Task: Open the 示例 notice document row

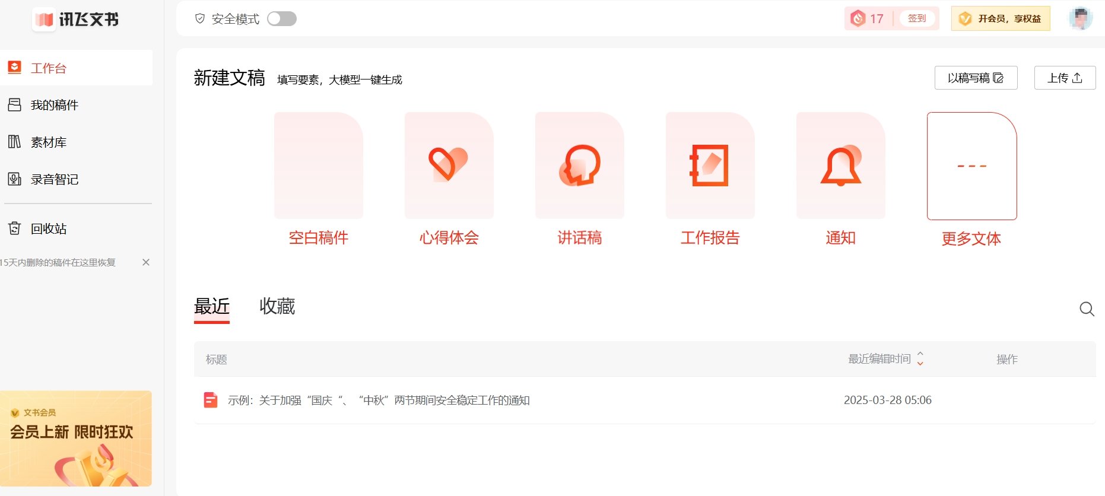Action: coord(378,400)
